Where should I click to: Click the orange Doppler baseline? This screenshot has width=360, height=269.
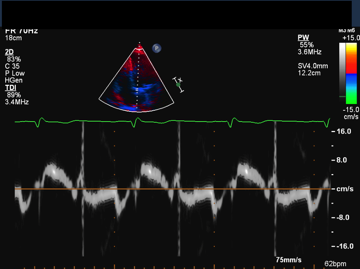(x=173, y=189)
